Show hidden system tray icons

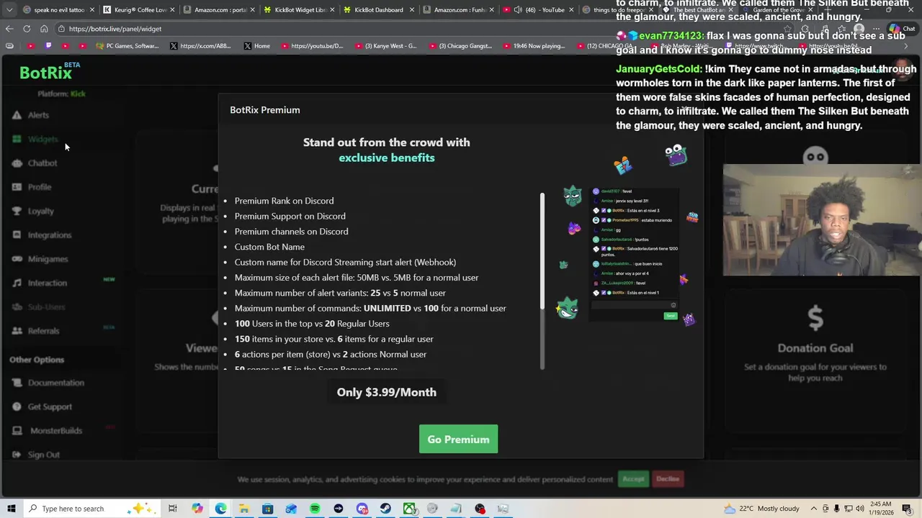tap(813, 509)
